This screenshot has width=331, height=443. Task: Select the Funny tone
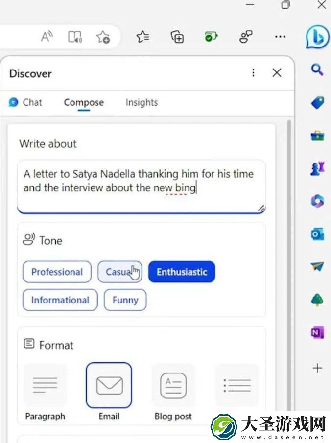point(125,300)
